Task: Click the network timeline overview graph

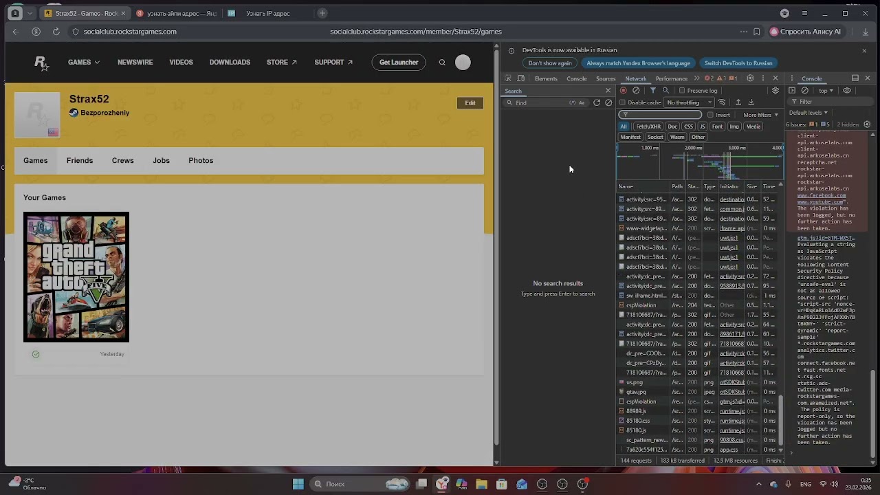Action: pos(700,162)
